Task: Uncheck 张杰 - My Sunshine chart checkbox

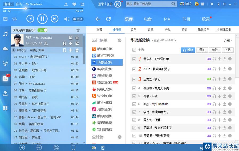Action: [134, 104]
